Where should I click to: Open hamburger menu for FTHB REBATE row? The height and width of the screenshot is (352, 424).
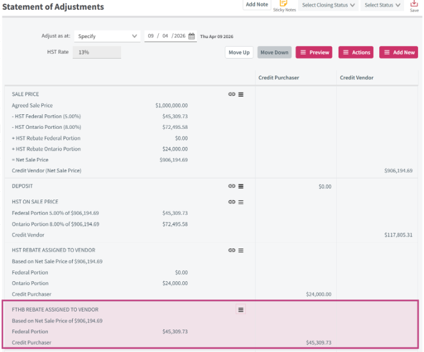click(x=240, y=310)
